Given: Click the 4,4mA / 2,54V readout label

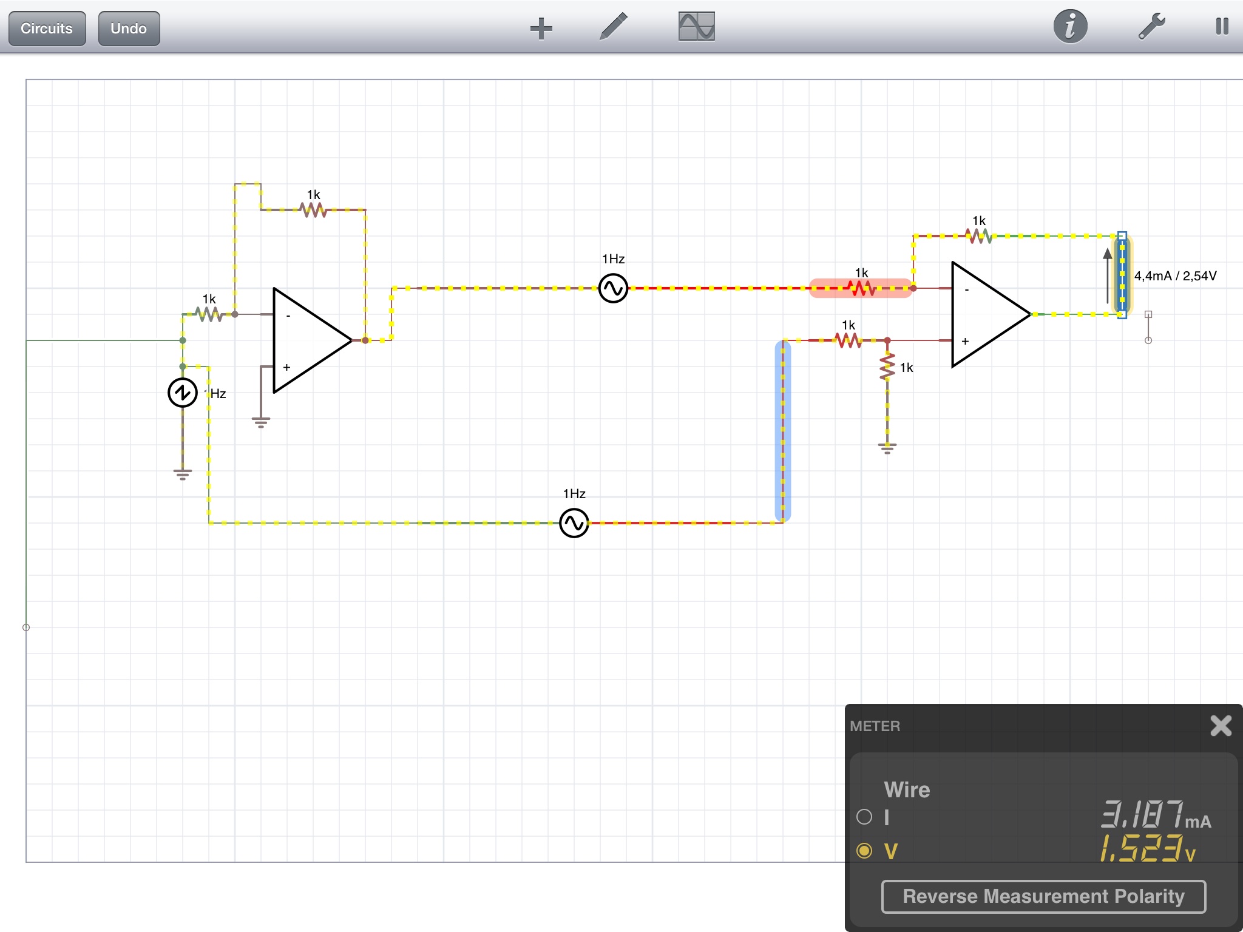Looking at the screenshot, I should click(x=1175, y=275).
